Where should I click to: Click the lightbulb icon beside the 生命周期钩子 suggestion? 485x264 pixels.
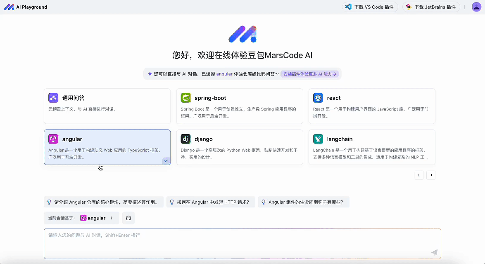263,202
